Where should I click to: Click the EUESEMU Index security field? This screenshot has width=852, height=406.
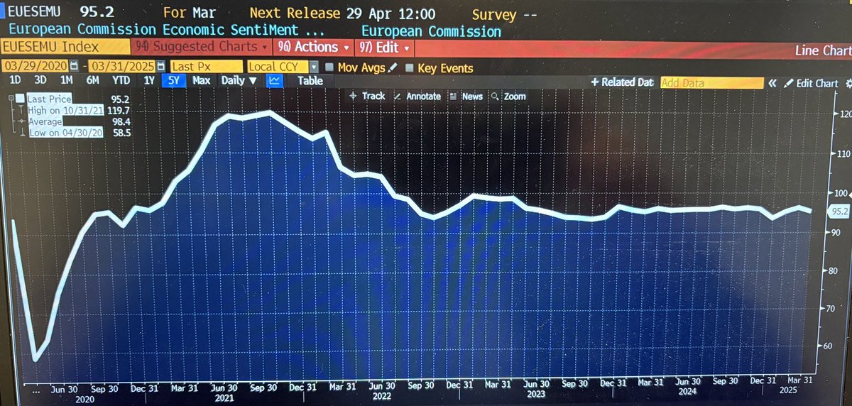tap(65, 48)
